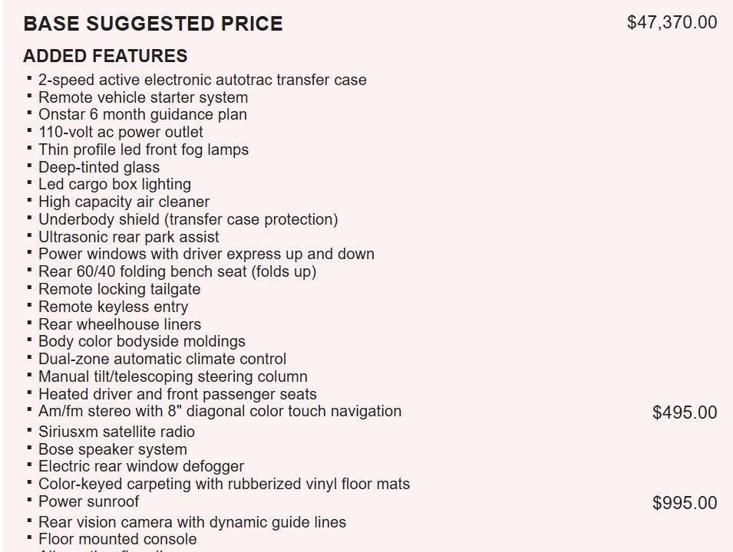Select the Led cargo box lighting item
Image resolution: width=733 pixels, height=552 pixels.
114,185
